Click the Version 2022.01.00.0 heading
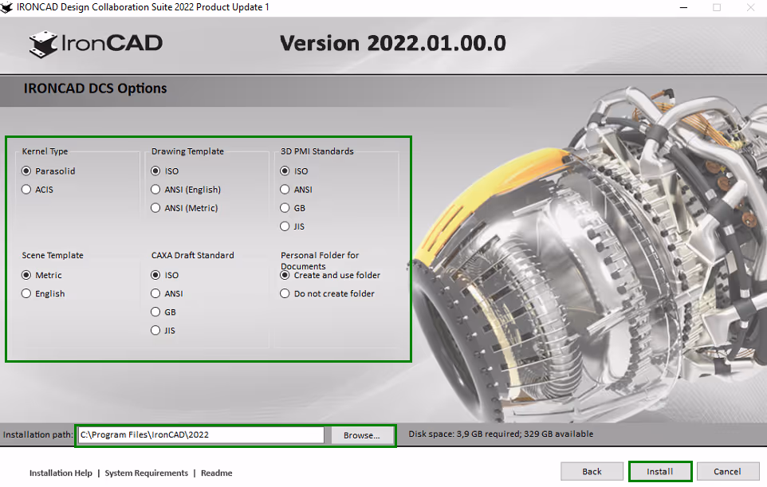 point(393,44)
